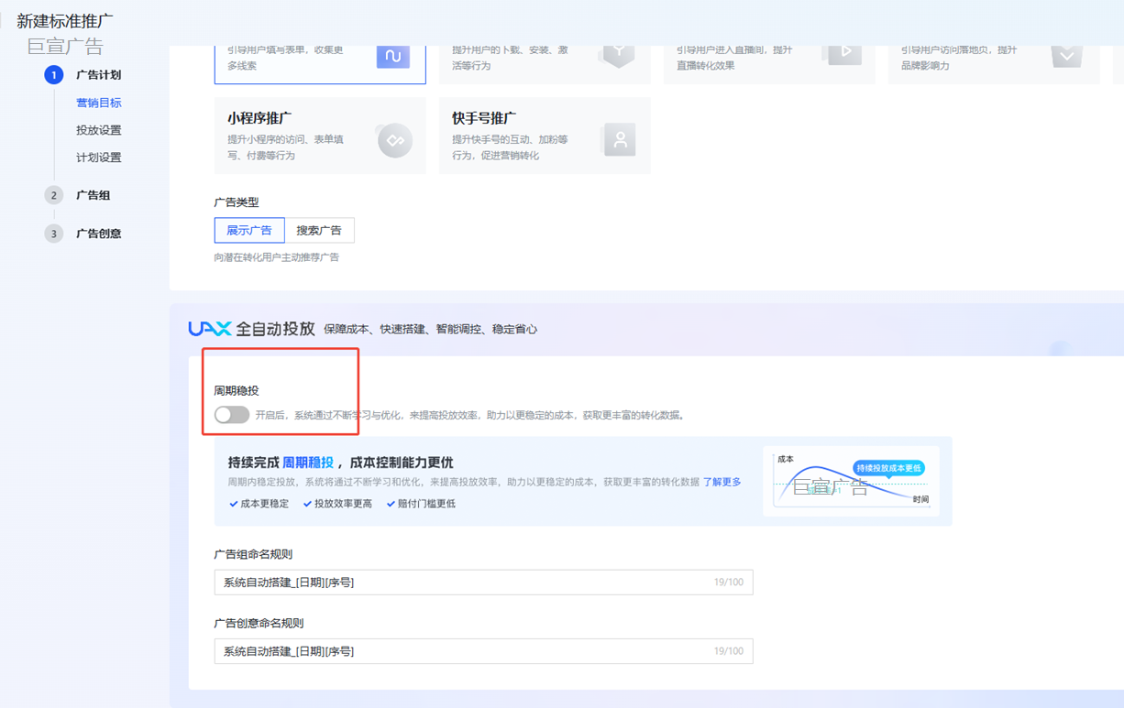Click the 小程序推广 card icon
The height and width of the screenshot is (708, 1124).
pos(394,140)
